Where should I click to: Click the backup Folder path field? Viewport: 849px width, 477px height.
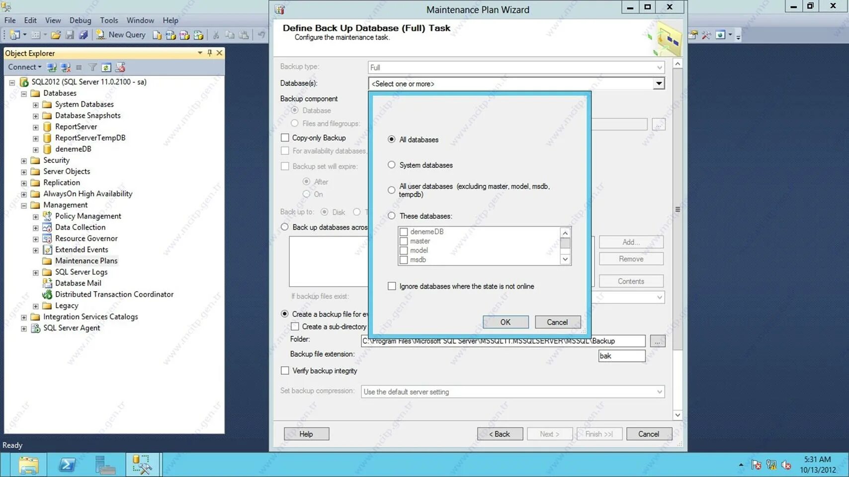pos(503,341)
